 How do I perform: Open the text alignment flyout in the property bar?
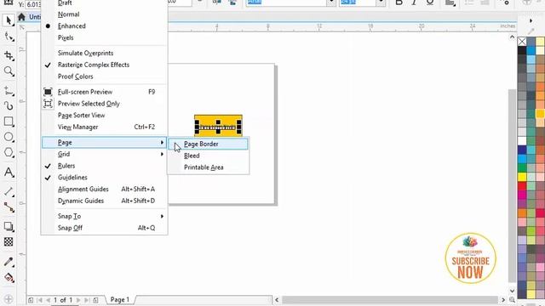450,3
